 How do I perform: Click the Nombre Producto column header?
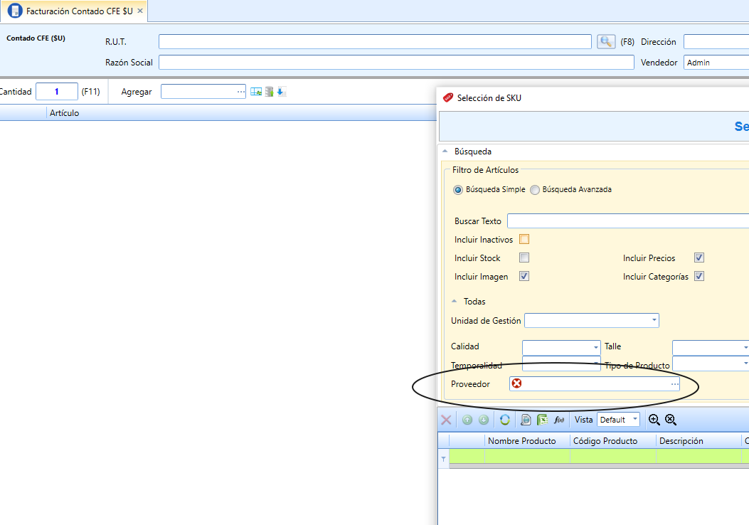tap(522, 441)
